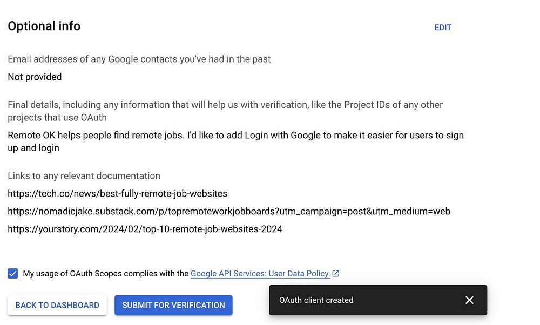The width and height of the screenshot is (540, 325).
Task: Click the 'Optional info' section heading
Action: [x=44, y=26]
